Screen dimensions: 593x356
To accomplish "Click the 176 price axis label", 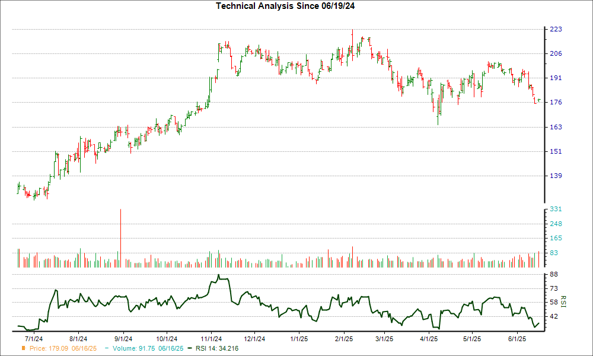I will [x=556, y=103].
